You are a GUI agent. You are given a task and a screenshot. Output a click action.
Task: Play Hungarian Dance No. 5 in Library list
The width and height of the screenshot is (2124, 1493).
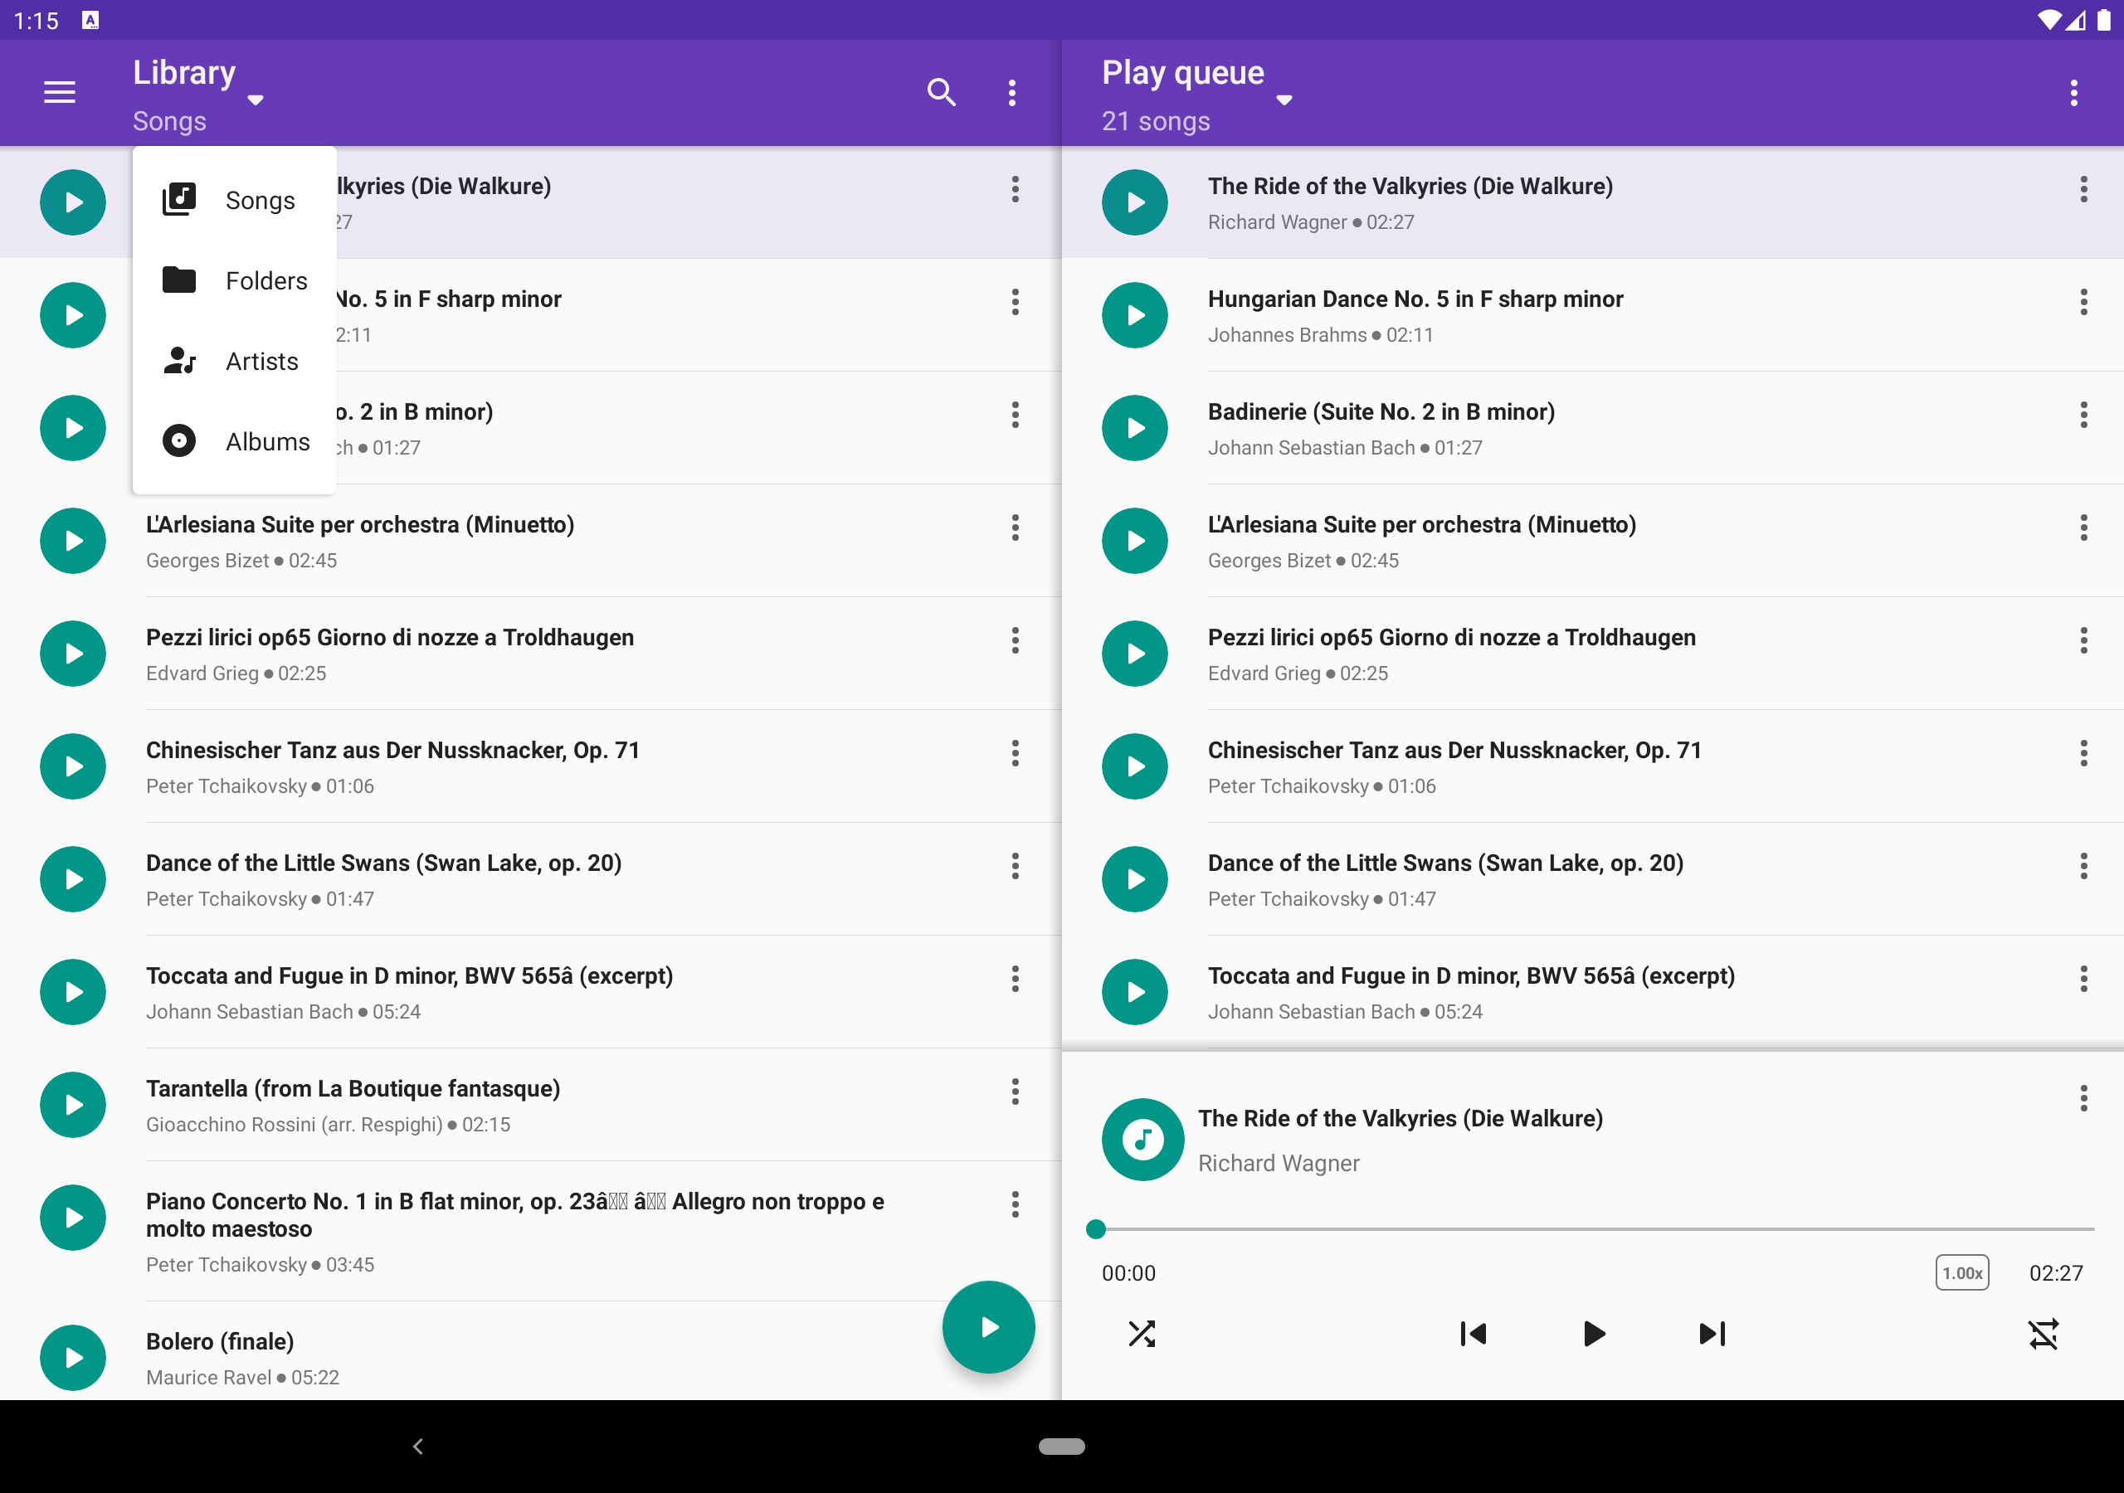(73, 315)
